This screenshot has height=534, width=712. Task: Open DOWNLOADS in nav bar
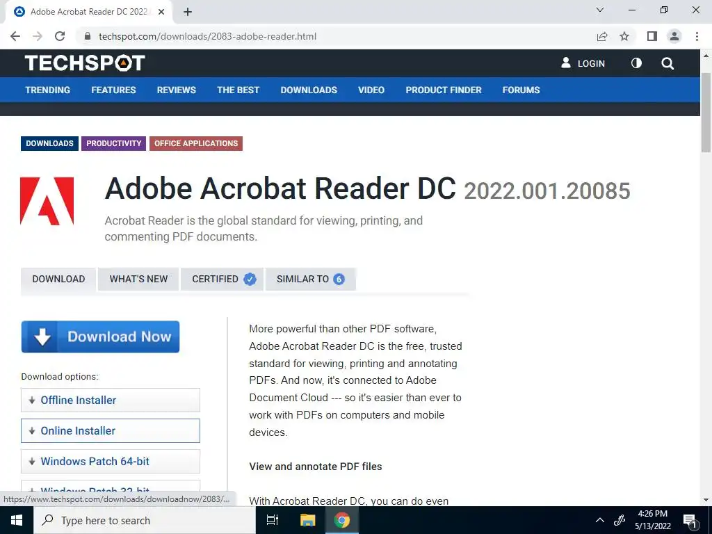[x=309, y=90]
